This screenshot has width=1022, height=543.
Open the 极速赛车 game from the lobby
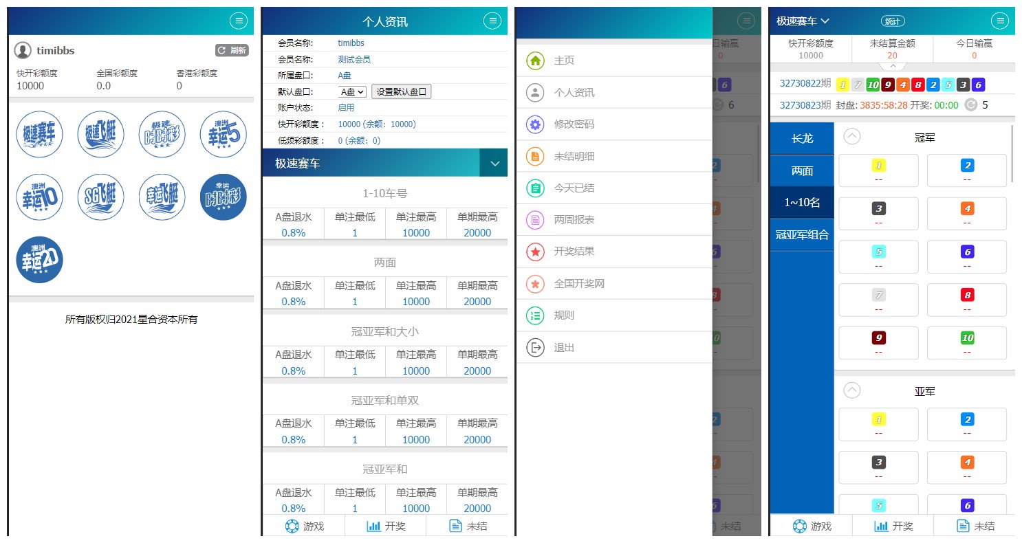click(x=39, y=135)
